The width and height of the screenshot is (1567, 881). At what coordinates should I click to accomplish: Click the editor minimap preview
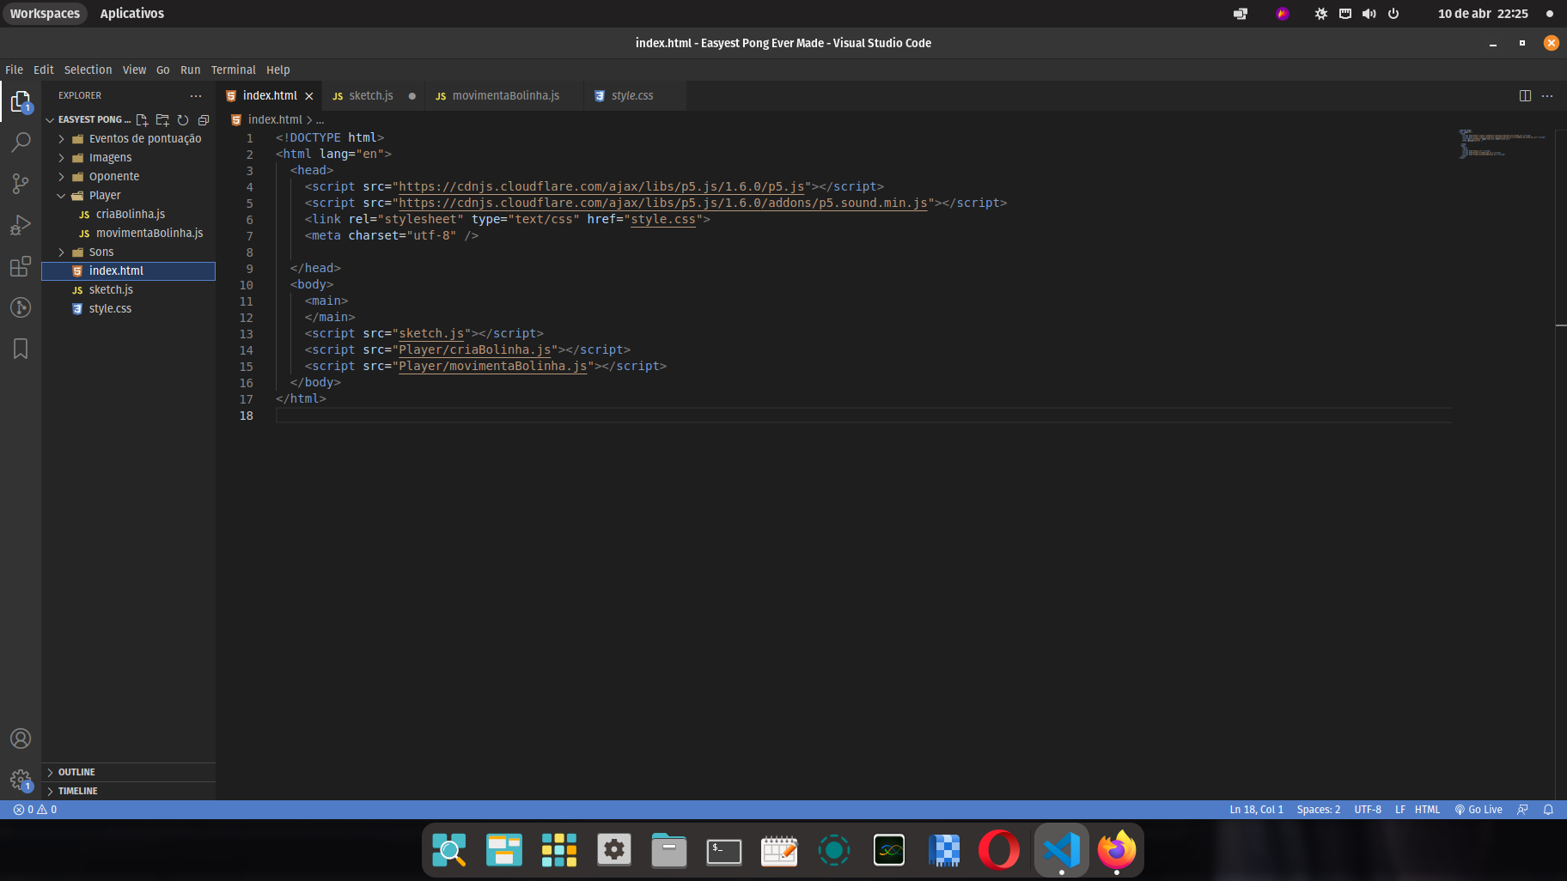[1502, 143]
